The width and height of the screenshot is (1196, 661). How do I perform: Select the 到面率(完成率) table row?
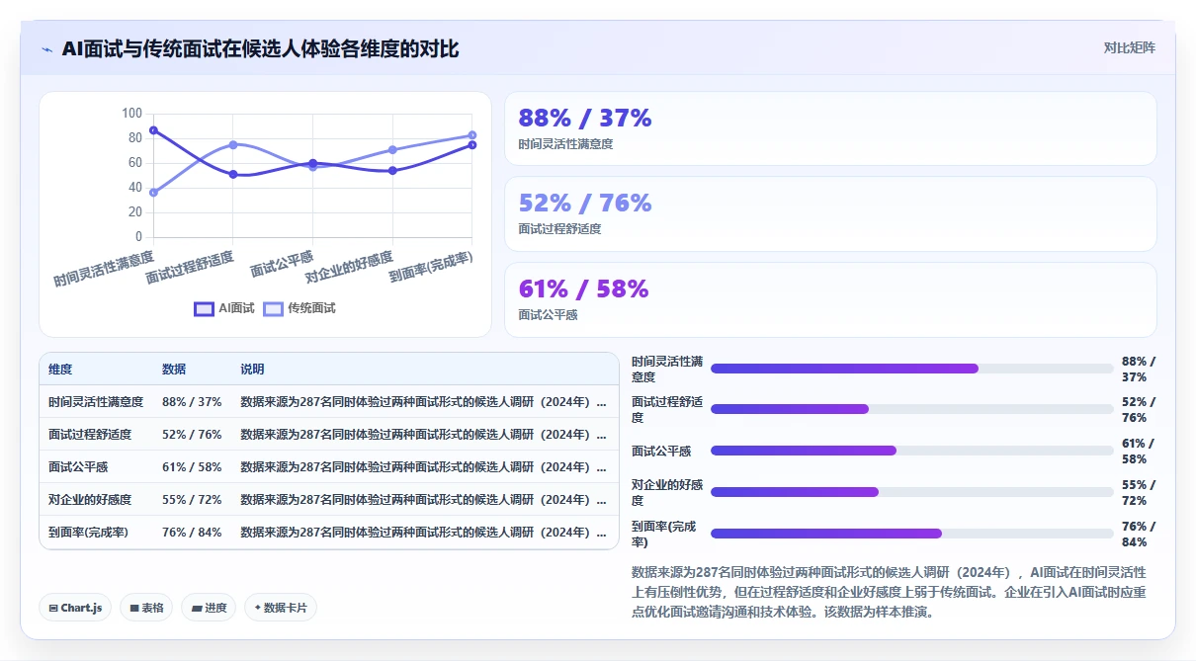coord(329,533)
